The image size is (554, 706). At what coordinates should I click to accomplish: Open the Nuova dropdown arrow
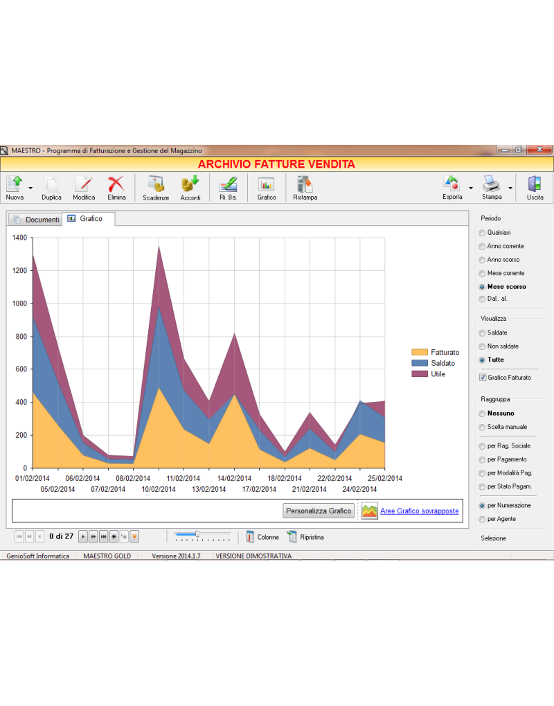[30, 188]
